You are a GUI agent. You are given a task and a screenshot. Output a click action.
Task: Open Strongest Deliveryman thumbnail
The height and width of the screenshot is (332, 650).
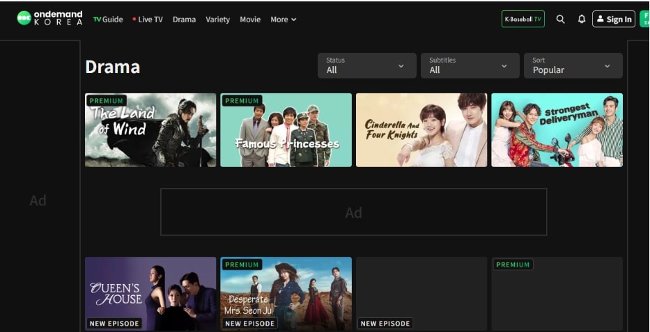[x=557, y=130]
